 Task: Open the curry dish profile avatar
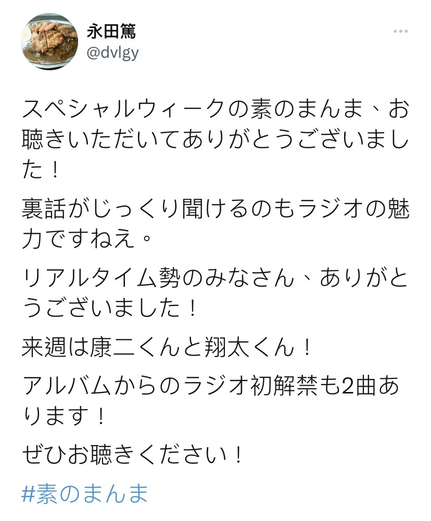point(50,42)
